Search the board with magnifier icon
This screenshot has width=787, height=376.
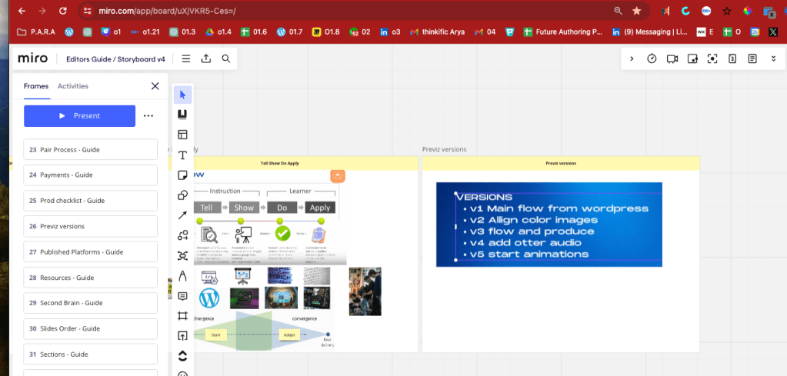click(226, 58)
